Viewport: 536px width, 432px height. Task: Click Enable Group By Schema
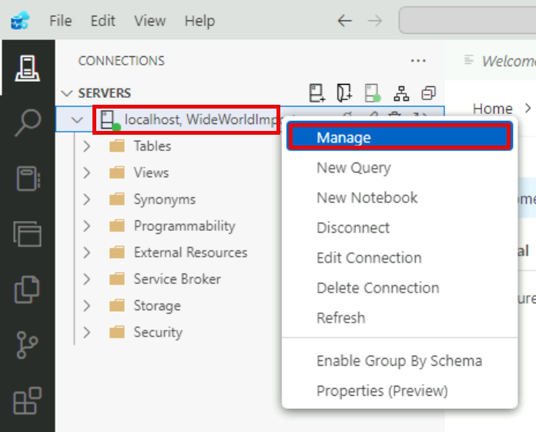[x=399, y=361]
